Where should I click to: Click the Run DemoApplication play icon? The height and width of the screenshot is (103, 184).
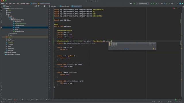pos(151,3)
